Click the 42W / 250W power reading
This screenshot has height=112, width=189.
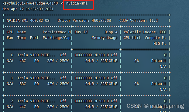(58, 84)
